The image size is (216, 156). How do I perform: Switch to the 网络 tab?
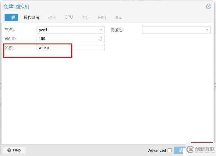pos(102,17)
